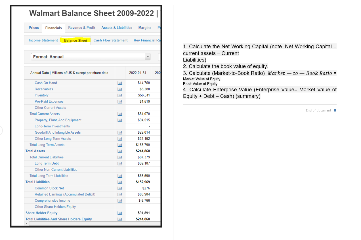Screen dimensions: 361x240
Task: Click the Long Term Debt chart icon
Action: coord(120,163)
